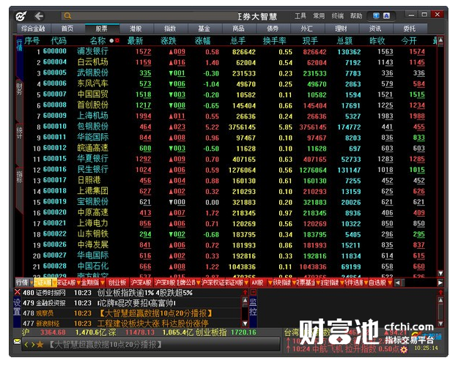
Task: Close the news panel with red X
Action: 18,292
